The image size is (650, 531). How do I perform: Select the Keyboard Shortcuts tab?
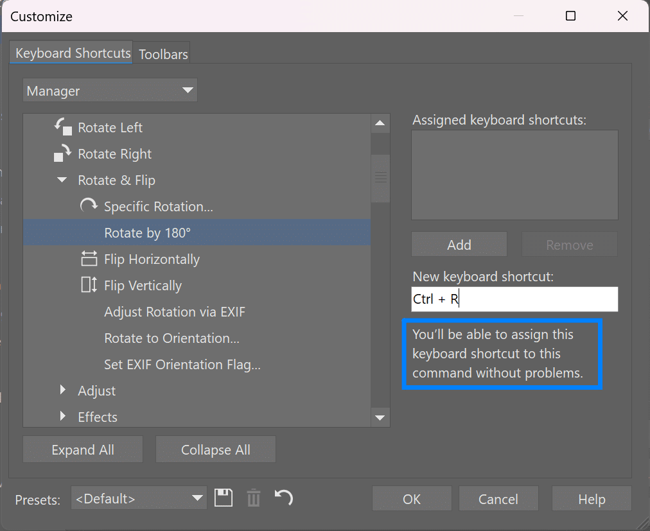pos(71,54)
